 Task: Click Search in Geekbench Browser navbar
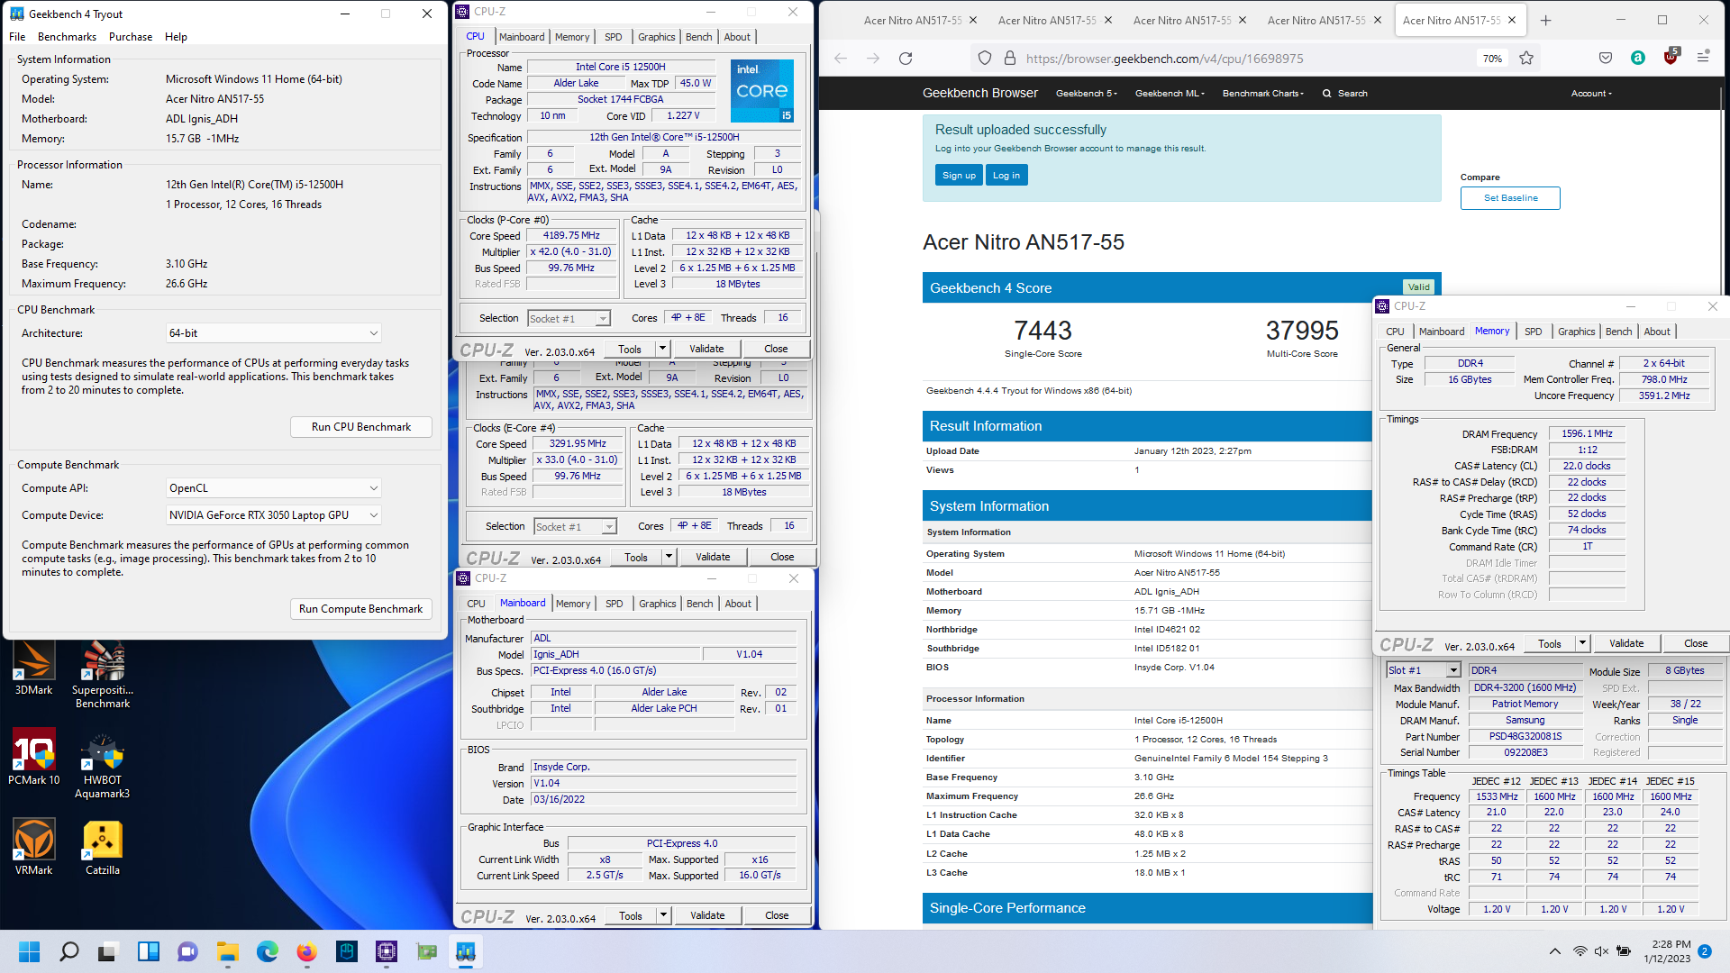1344,94
